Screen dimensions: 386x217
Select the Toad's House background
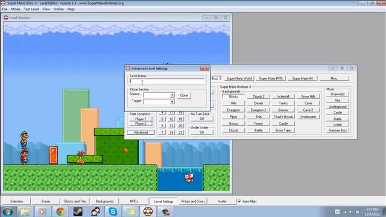[283, 117]
